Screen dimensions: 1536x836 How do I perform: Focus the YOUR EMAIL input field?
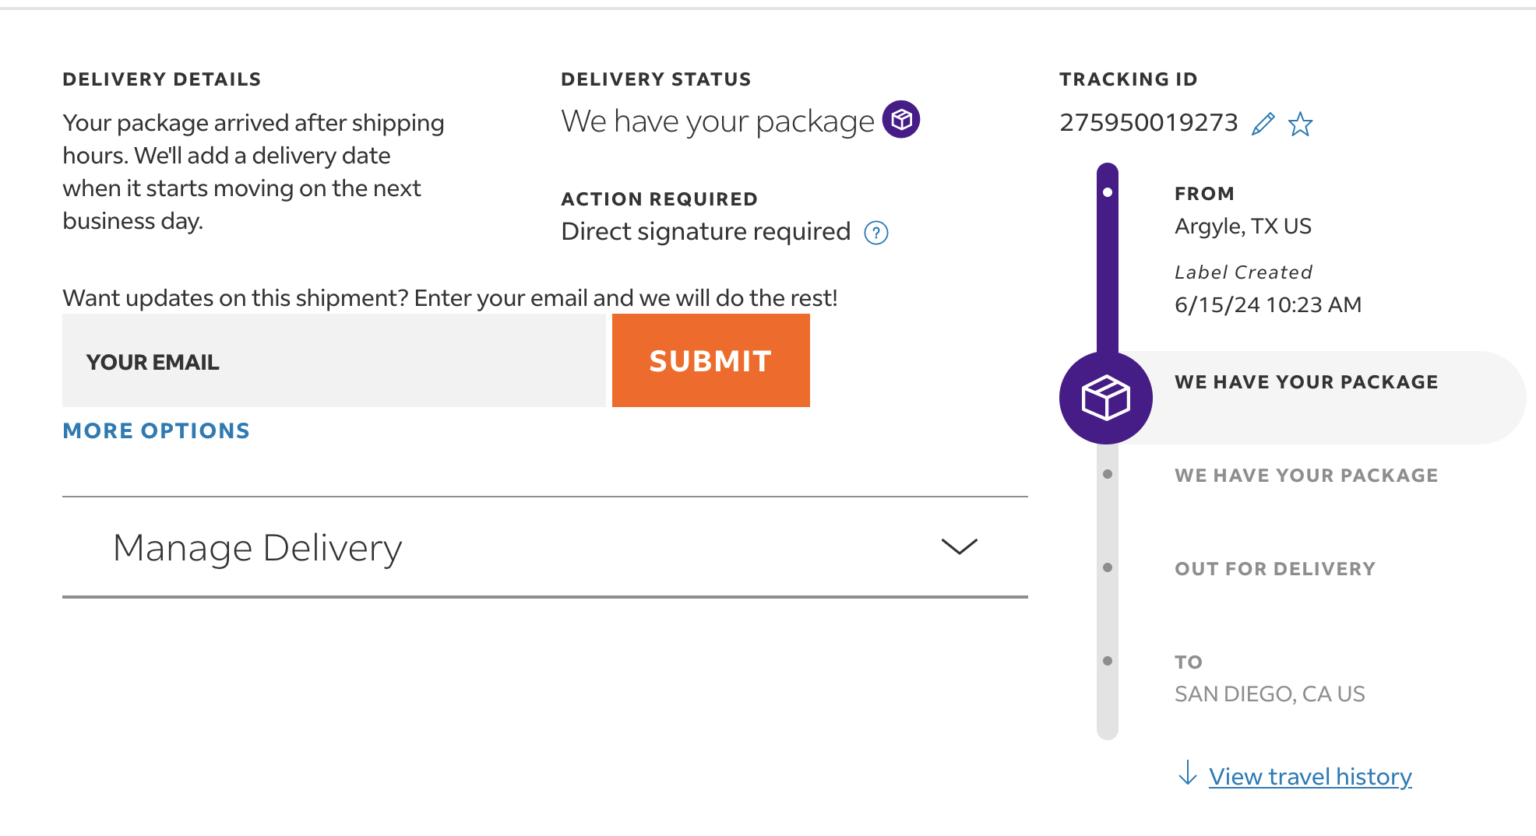pyautogui.click(x=334, y=360)
